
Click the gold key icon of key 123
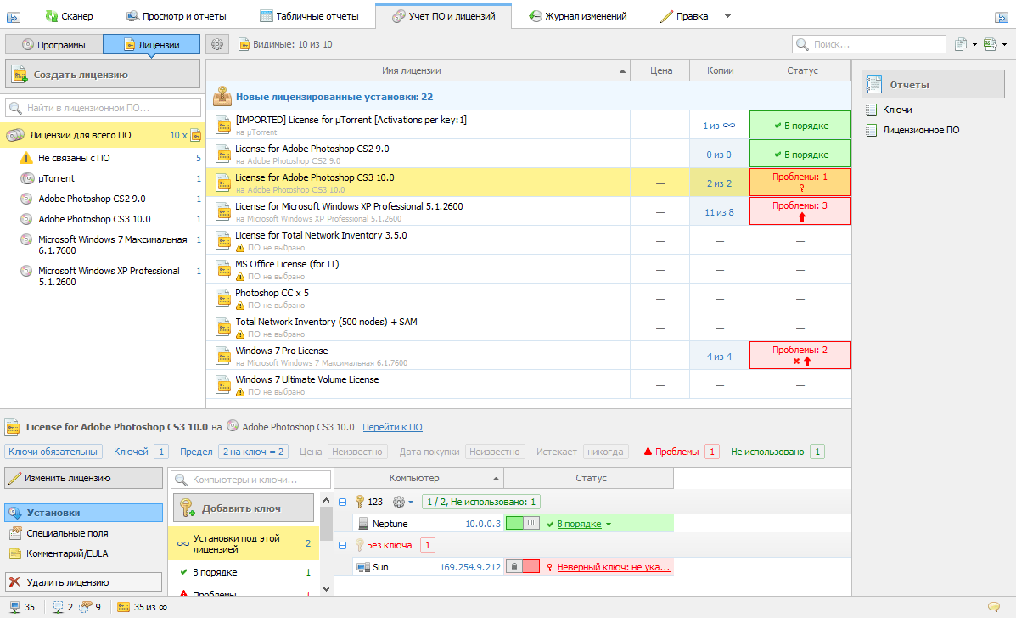point(360,502)
